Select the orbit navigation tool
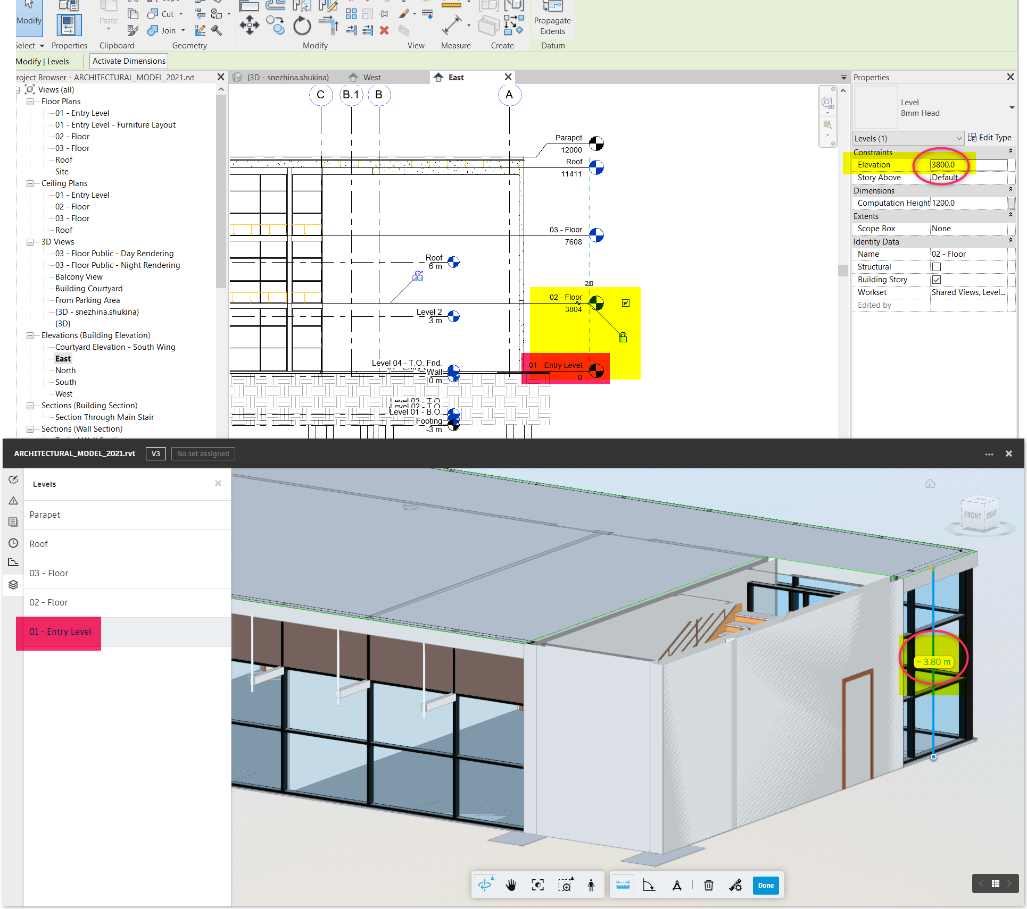 (x=484, y=885)
